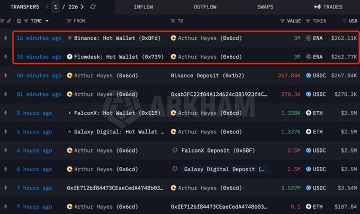Open the TRADES tab
Image resolution: width=360 pixels, height=214 pixels.
tap(328, 7)
